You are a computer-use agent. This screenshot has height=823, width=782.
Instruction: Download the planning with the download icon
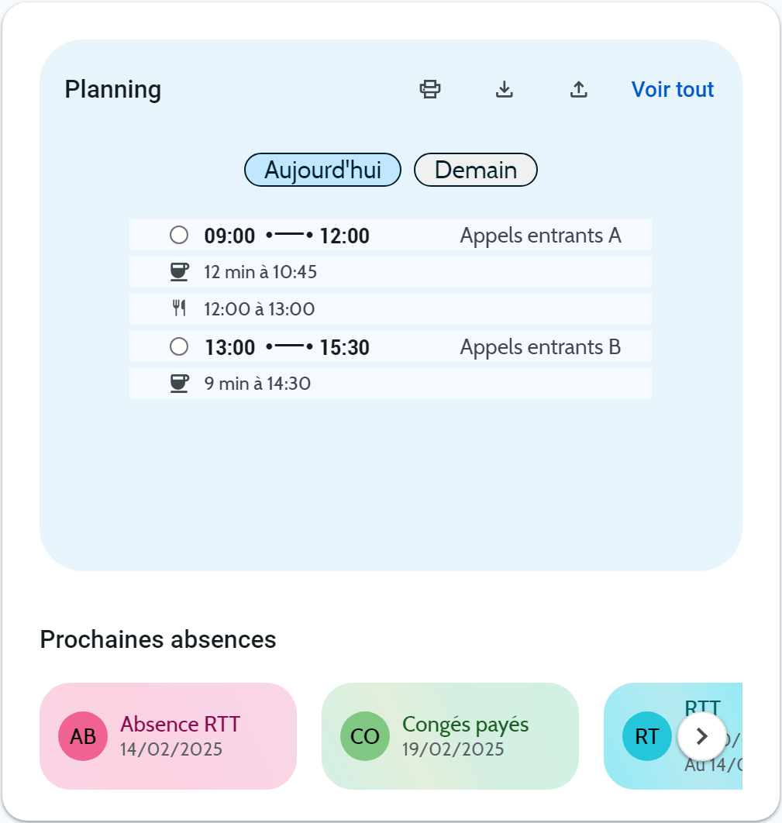tap(505, 89)
